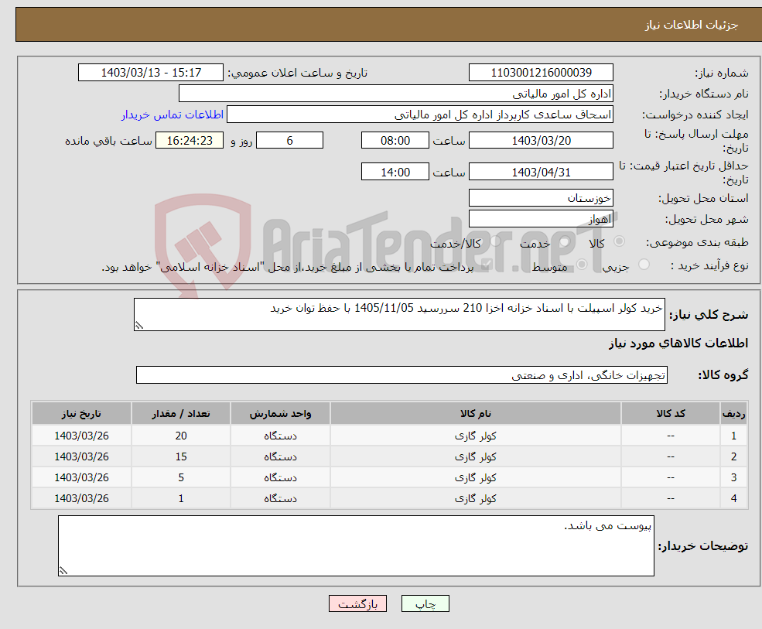
Task: Click the جزئیات اطلاعات نیاز header title
Action: (692, 25)
